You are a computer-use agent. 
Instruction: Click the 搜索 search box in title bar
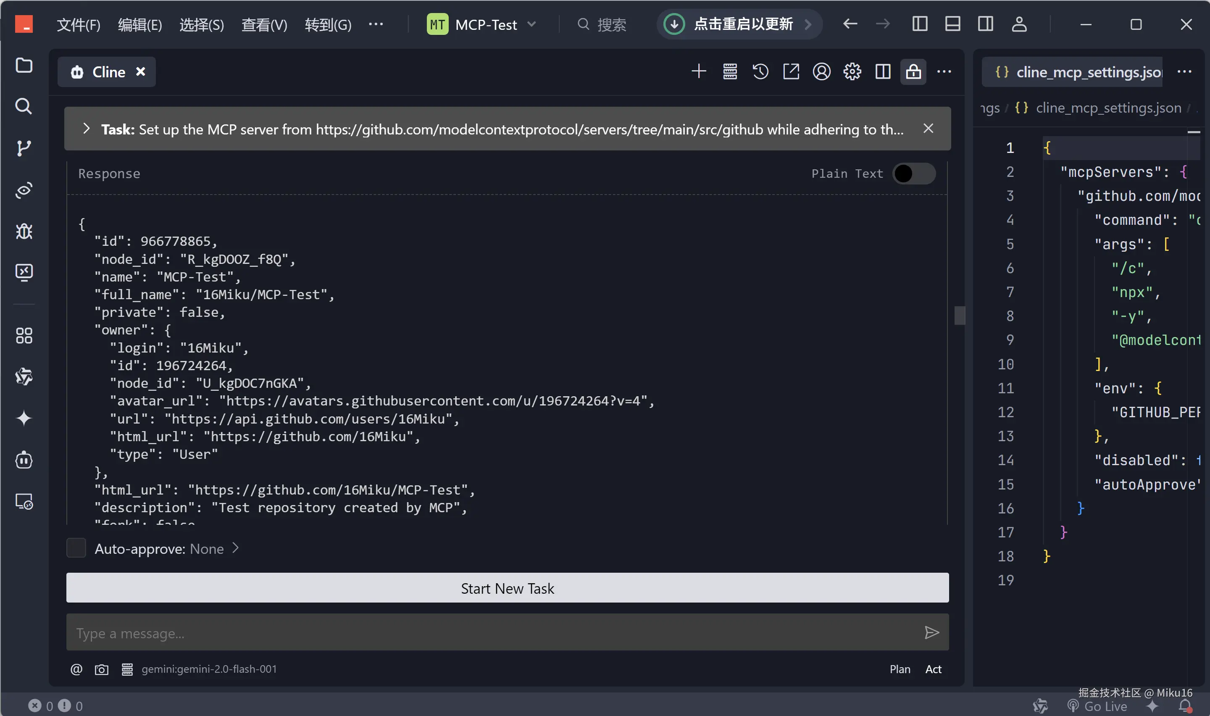602,24
